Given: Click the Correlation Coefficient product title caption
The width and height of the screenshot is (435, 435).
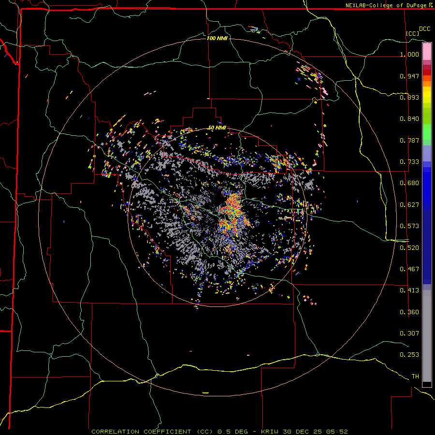Looking at the screenshot, I should point(219,432).
